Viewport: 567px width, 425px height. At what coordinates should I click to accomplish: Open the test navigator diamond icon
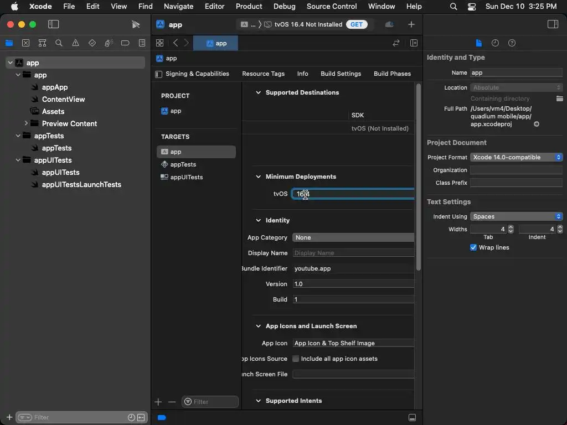92,43
